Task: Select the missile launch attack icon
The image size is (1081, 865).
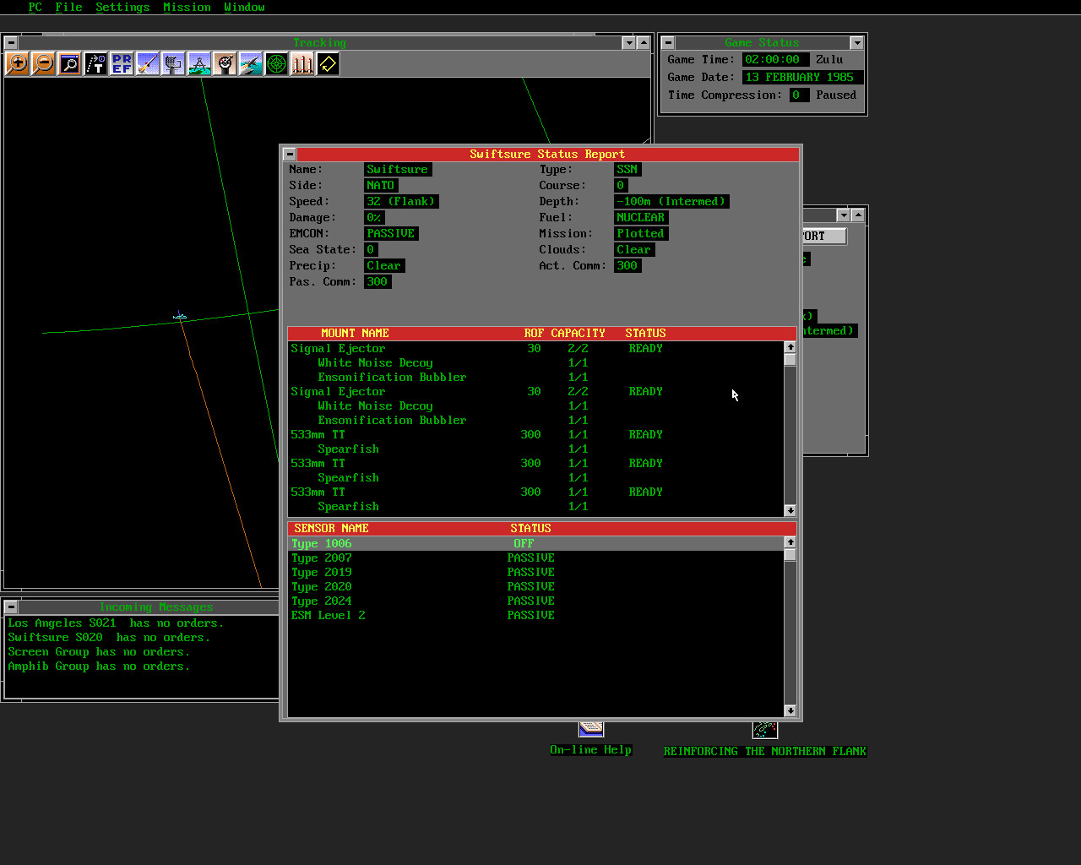Action: (148, 63)
